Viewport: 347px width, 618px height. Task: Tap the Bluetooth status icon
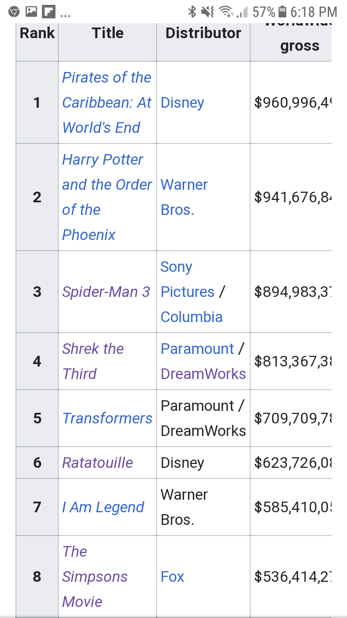(192, 12)
